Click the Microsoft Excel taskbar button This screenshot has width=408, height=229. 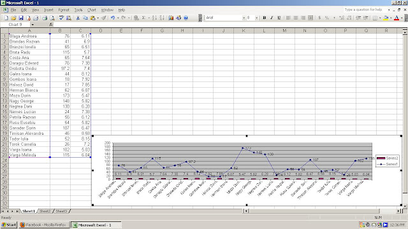96,225
